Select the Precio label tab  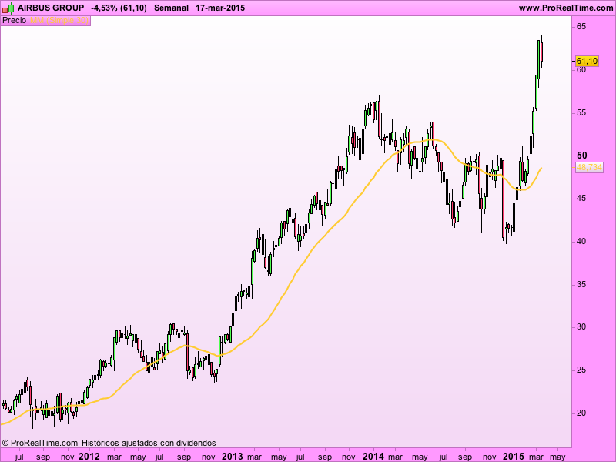(x=14, y=21)
